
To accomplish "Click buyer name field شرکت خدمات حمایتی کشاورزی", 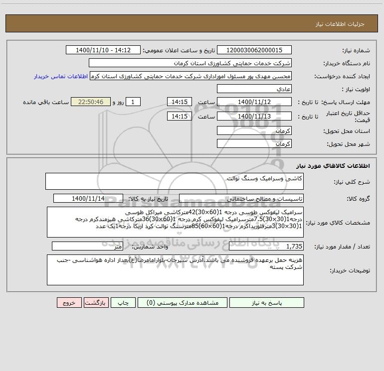I will 190,63.
